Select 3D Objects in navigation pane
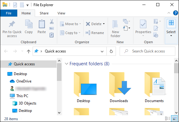The image size is (179, 122). pos(24,103)
